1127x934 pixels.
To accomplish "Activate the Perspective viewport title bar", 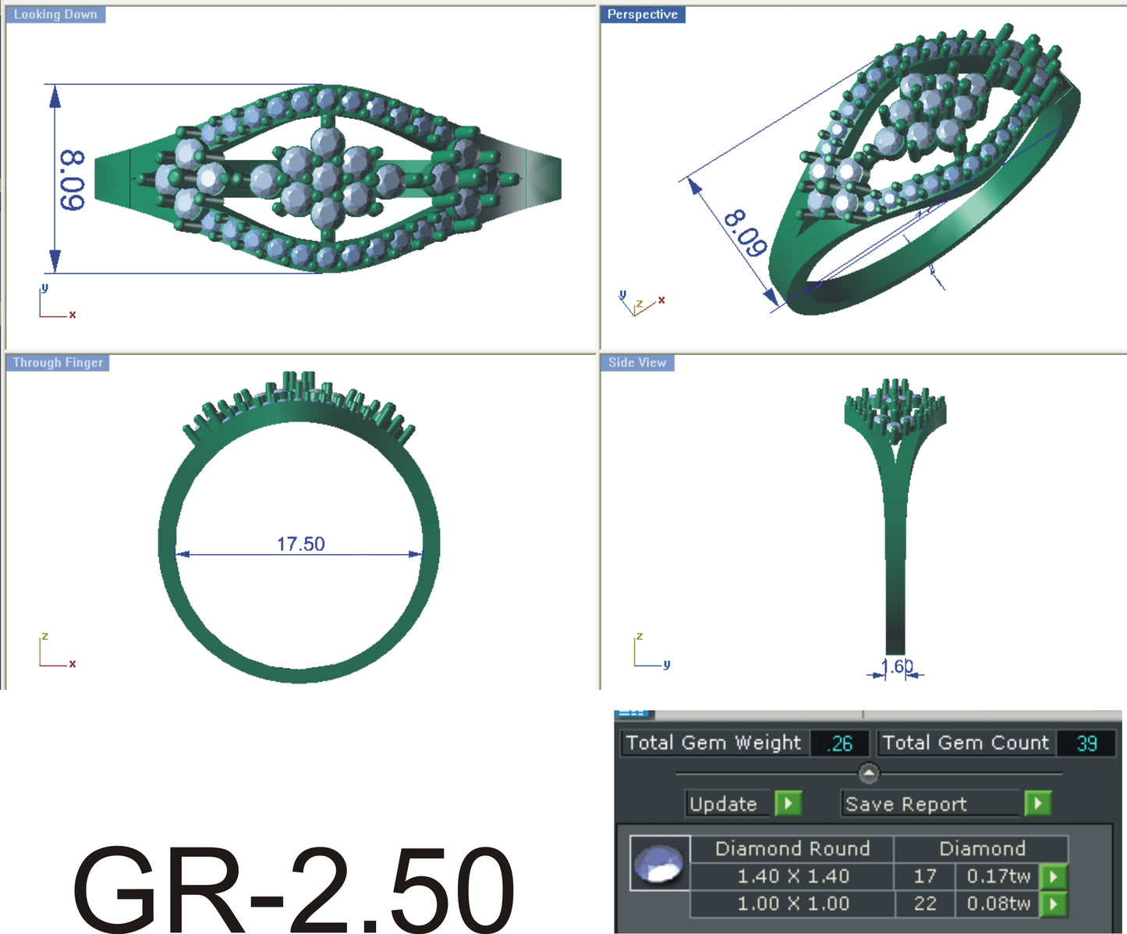I will point(643,13).
